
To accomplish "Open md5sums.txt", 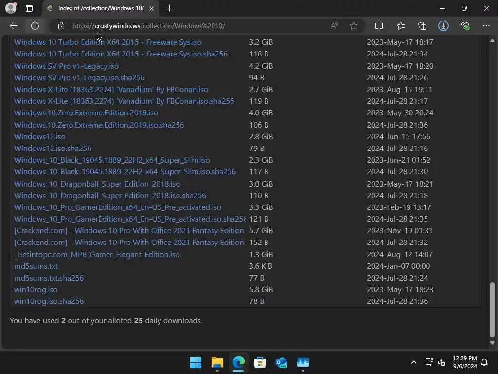I will pyautogui.click(x=36, y=266).
